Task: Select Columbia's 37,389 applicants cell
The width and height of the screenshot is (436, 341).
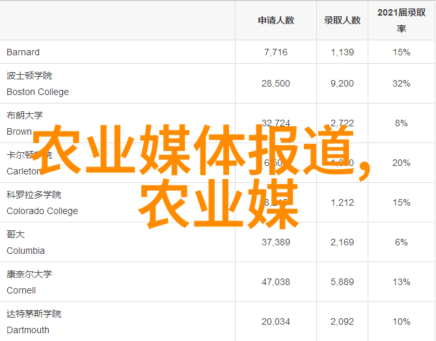Action: [x=276, y=242]
